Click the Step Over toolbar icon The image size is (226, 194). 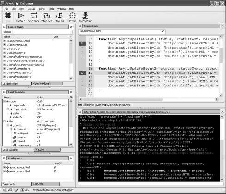point(34,16)
